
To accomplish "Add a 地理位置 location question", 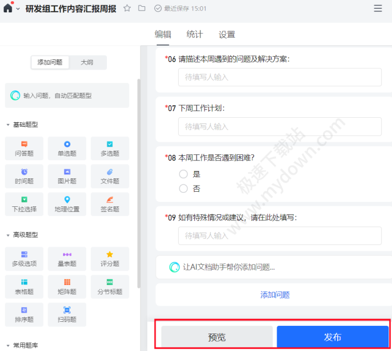I will 67,204.
